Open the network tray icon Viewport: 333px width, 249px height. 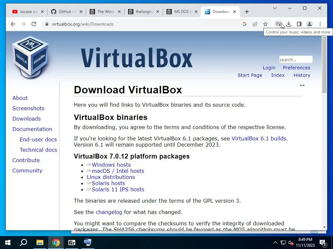click(283, 243)
